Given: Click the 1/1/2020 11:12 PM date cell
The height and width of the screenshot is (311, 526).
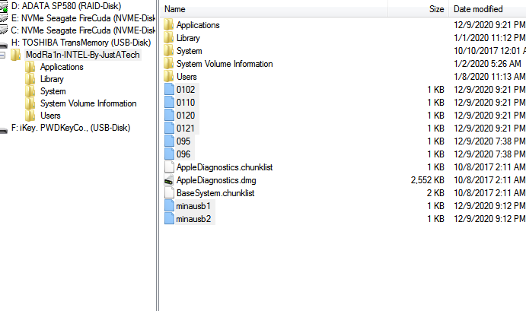Looking at the screenshot, I should pos(489,38).
